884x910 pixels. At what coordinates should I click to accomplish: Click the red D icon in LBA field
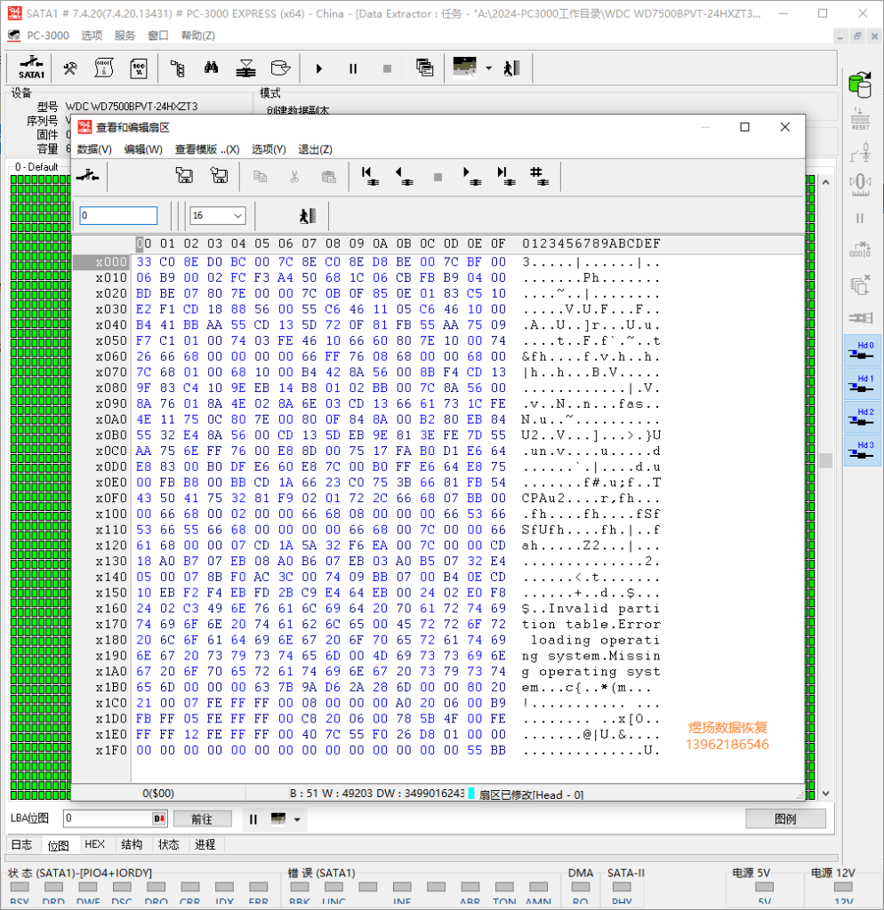coord(160,818)
